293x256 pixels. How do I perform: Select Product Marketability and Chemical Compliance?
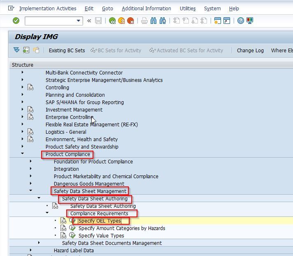coord(106,177)
